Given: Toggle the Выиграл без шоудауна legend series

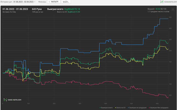Looking at the screenshot, I should (x=159, y=108).
